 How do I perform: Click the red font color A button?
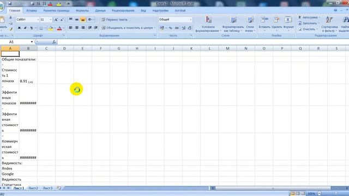59,28
